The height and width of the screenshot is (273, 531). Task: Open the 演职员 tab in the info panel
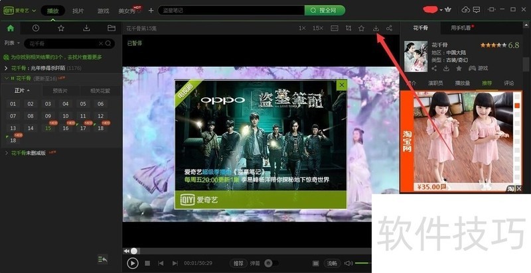coord(435,83)
